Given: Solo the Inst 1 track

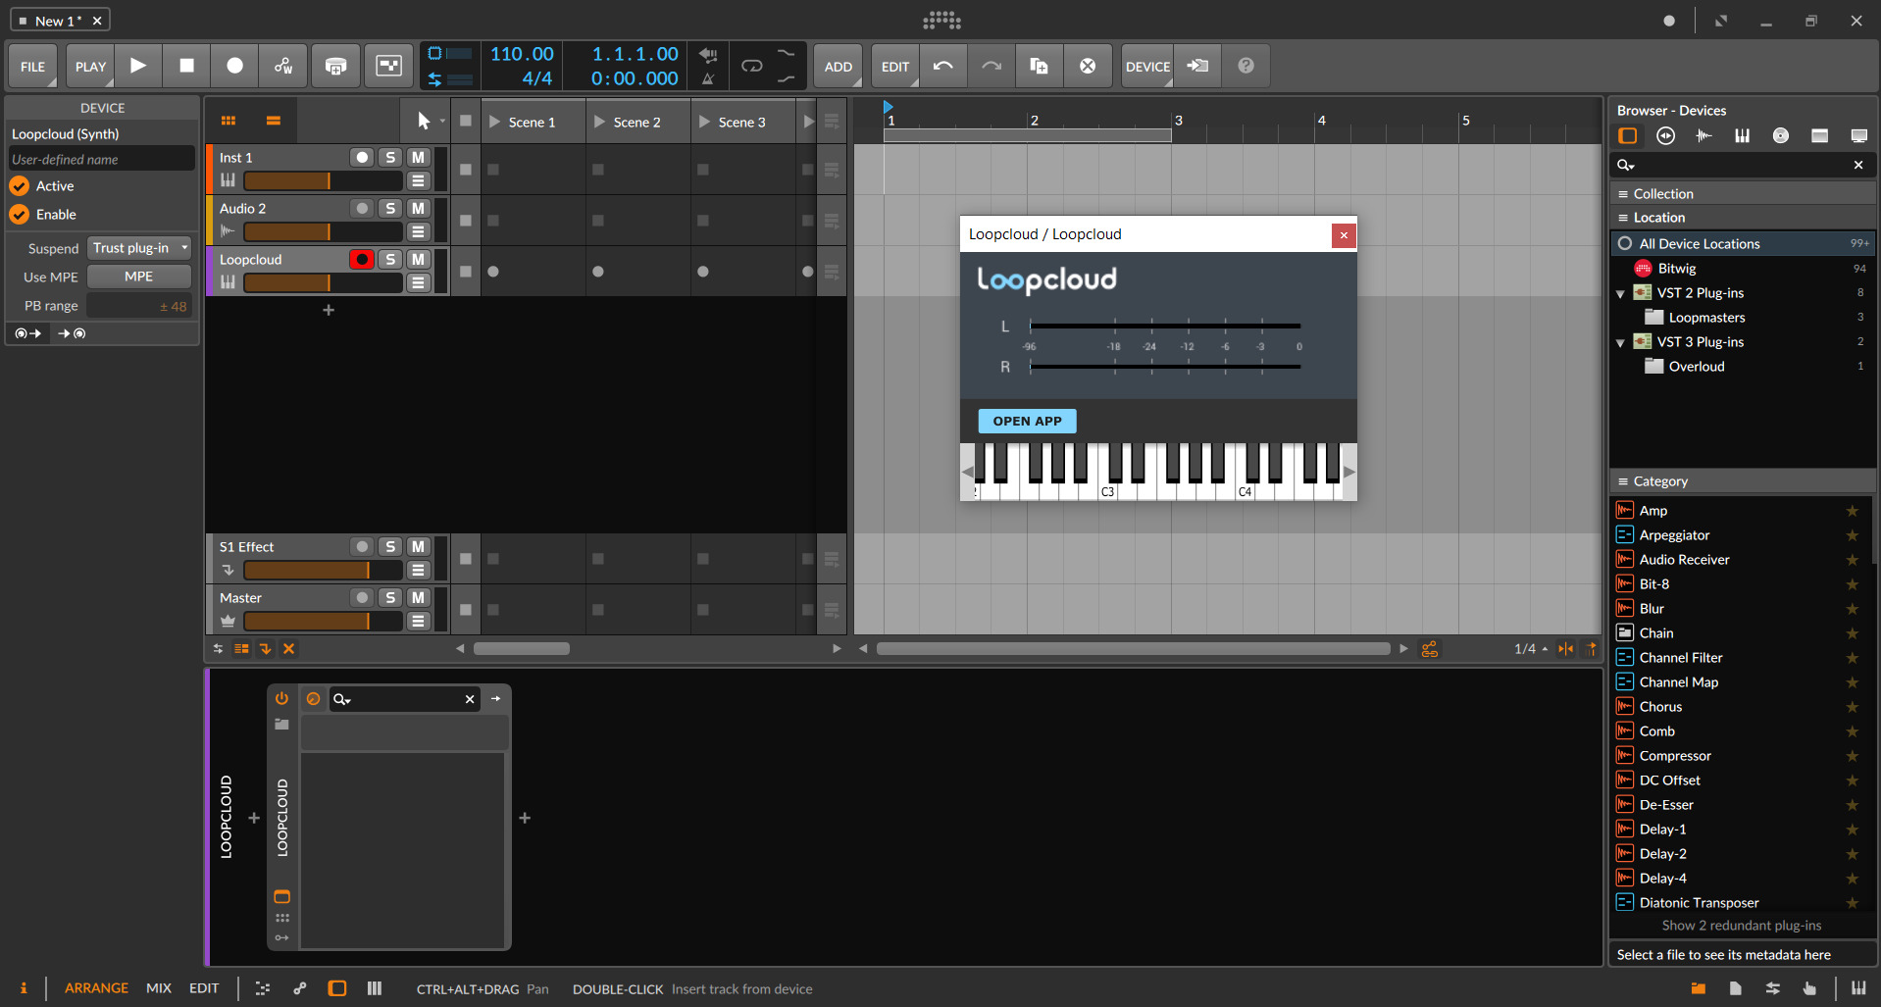Looking at the screenshot, I should point(390,157).
